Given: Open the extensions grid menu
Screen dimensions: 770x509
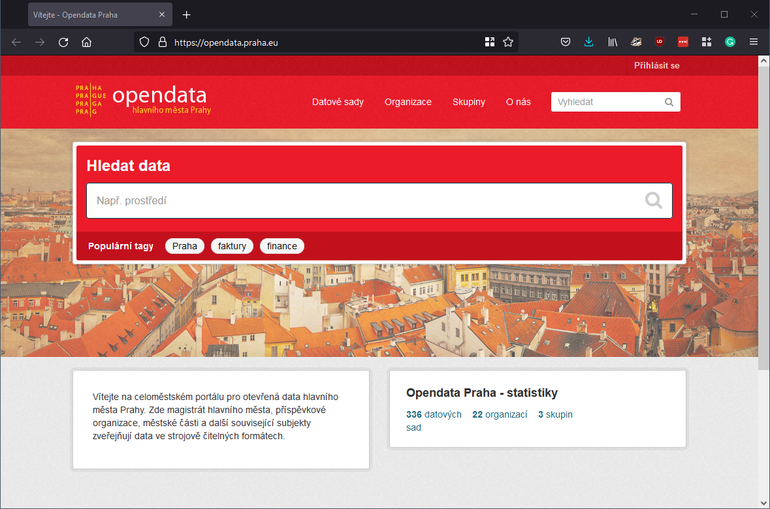Looking at the screenshot, I should point(707,42).
